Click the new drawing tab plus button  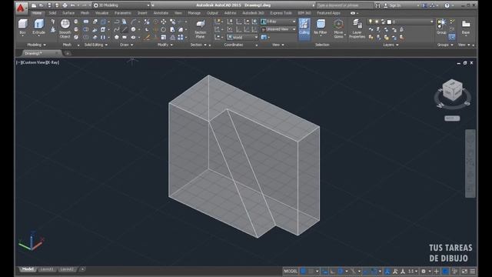point(68,53)
